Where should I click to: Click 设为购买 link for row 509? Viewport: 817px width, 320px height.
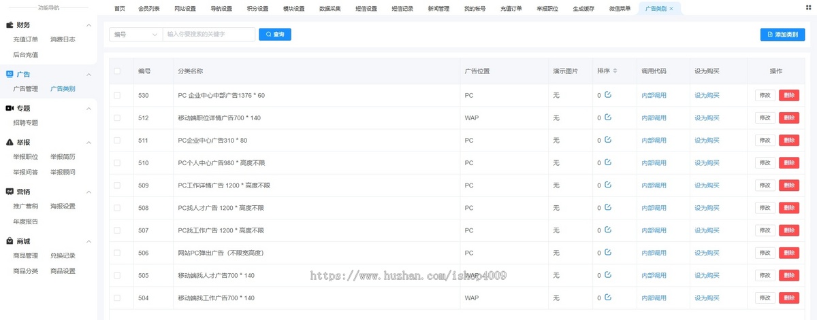click(x=707, y=185)
